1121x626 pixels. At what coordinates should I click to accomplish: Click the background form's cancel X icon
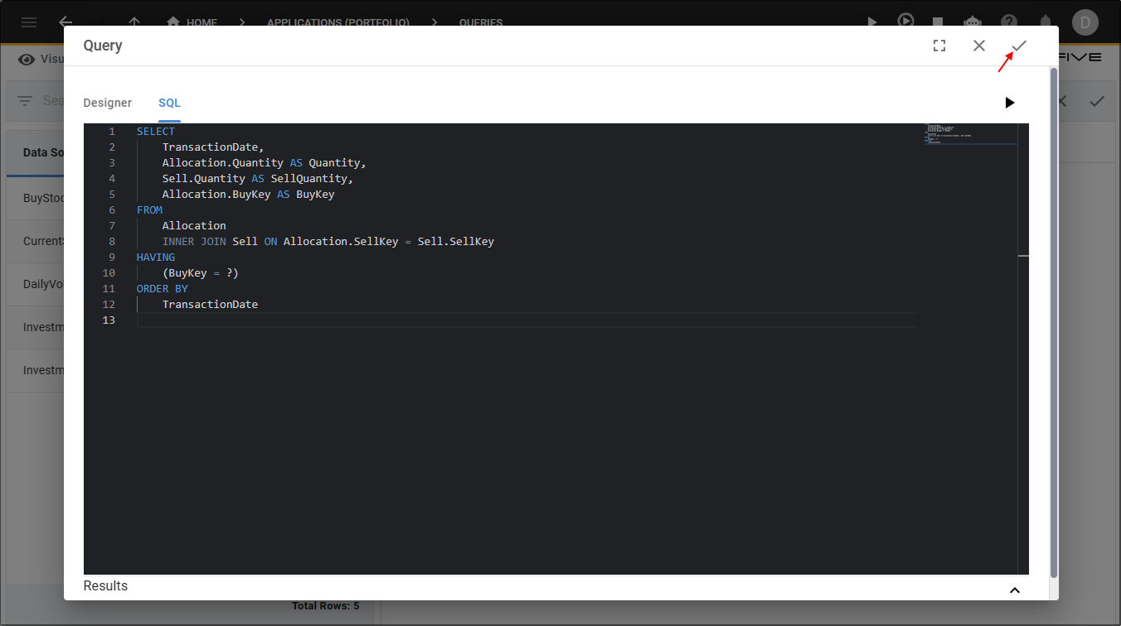click(1064, 101)
